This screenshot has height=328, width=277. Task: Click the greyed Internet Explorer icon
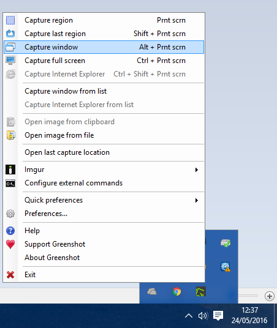pyautogui.click(x=10, y=74)
